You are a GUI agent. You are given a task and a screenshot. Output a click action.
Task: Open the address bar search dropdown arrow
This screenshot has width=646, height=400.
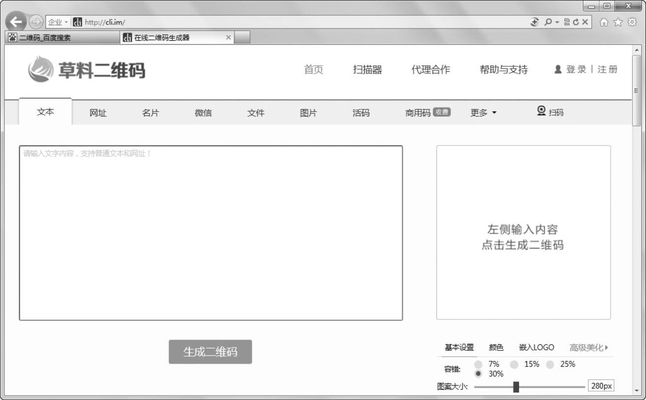coord(557,22)
